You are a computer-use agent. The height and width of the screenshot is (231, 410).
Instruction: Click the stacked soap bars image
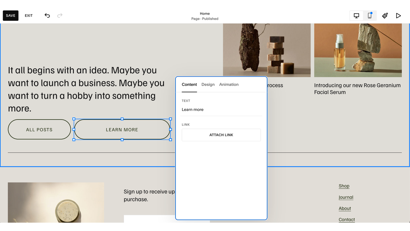(x=267, y=50)
